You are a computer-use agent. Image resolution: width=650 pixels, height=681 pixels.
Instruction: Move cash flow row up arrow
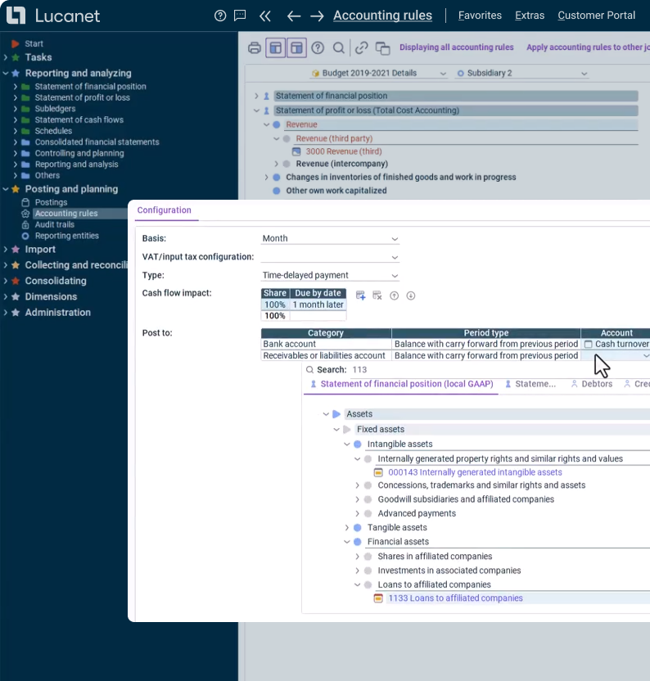(x=394, y=295)
